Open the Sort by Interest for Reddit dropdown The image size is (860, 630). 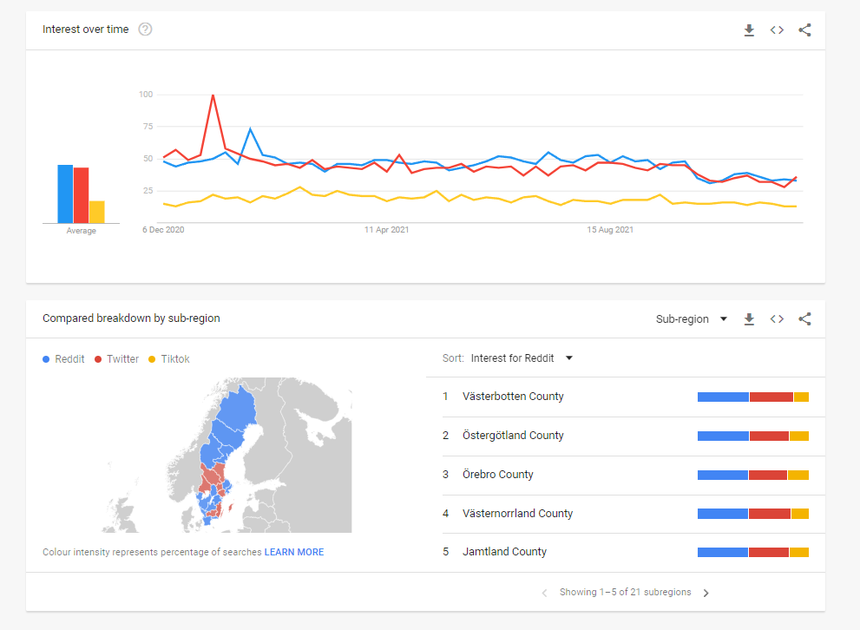coord(522,358)
